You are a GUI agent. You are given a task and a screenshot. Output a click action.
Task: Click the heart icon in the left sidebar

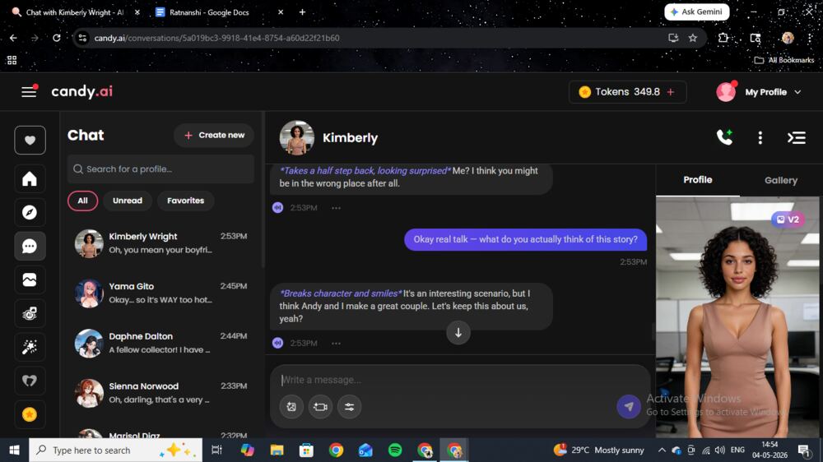click(30, 140)
